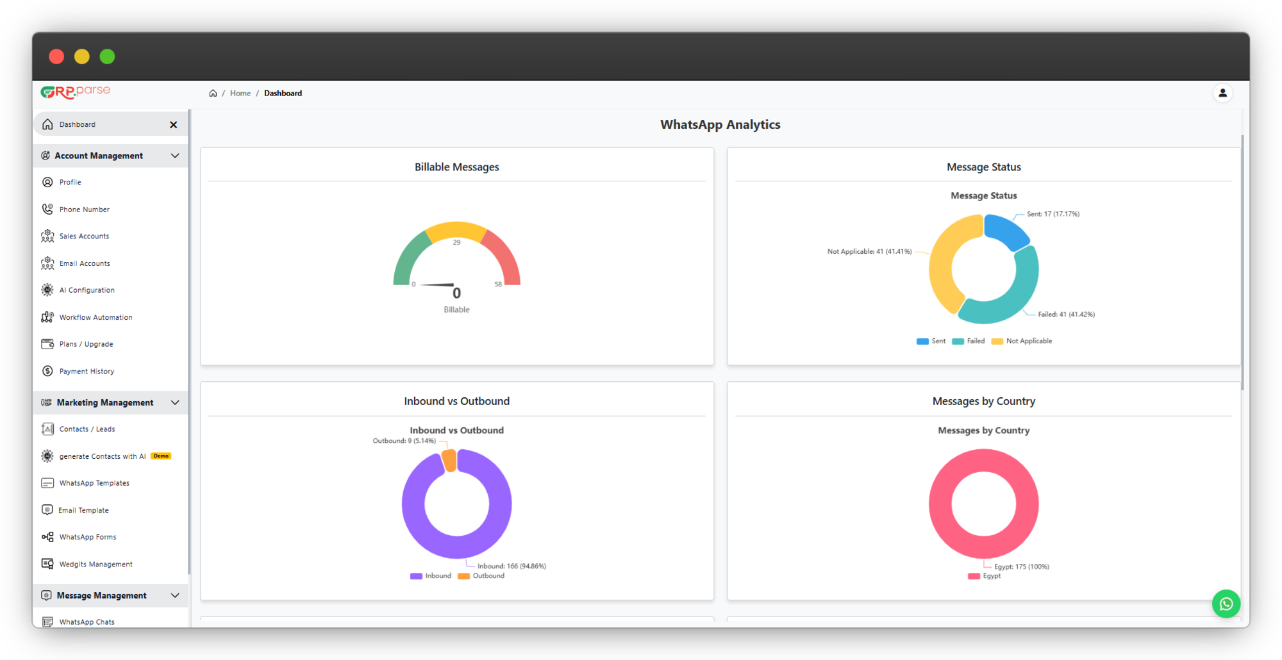The image size is (1282, 660).
Task: Click the home icon in breadcrumb
Action: pos(213,93)
